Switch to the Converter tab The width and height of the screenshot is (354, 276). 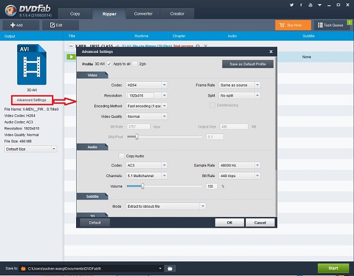pyautogui.click(x=143, y=14)
